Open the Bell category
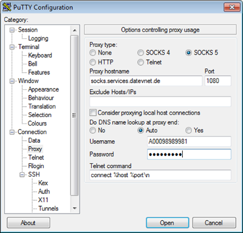The height and width of the screenshot is (233, 243). coord(33,64)
